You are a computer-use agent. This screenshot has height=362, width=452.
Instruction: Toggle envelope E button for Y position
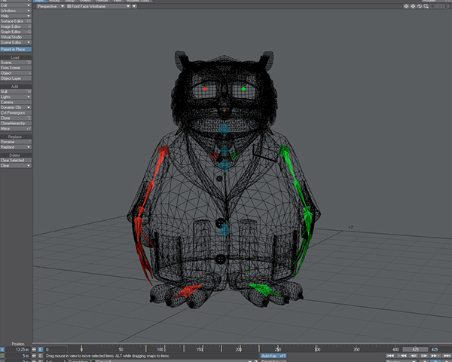41,356
